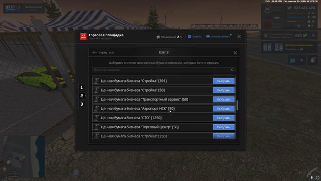Choose "Транспортный сервис" [50] via Выбрать
Image resolution: width=321 pixels, height=181 pixels.
coord(224,100)
